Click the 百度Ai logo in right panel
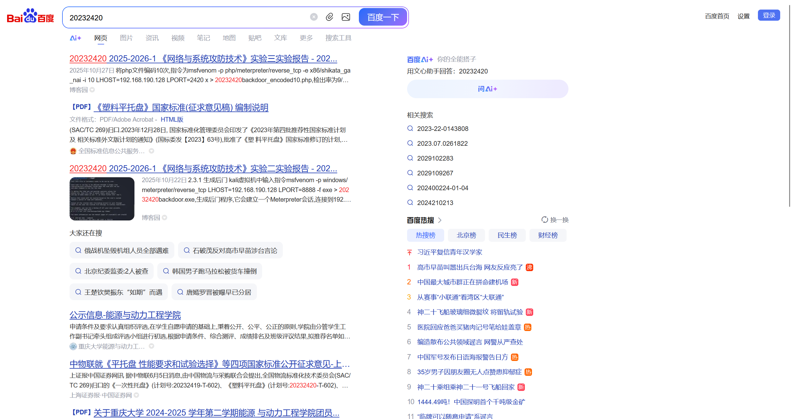 [419, 59]
